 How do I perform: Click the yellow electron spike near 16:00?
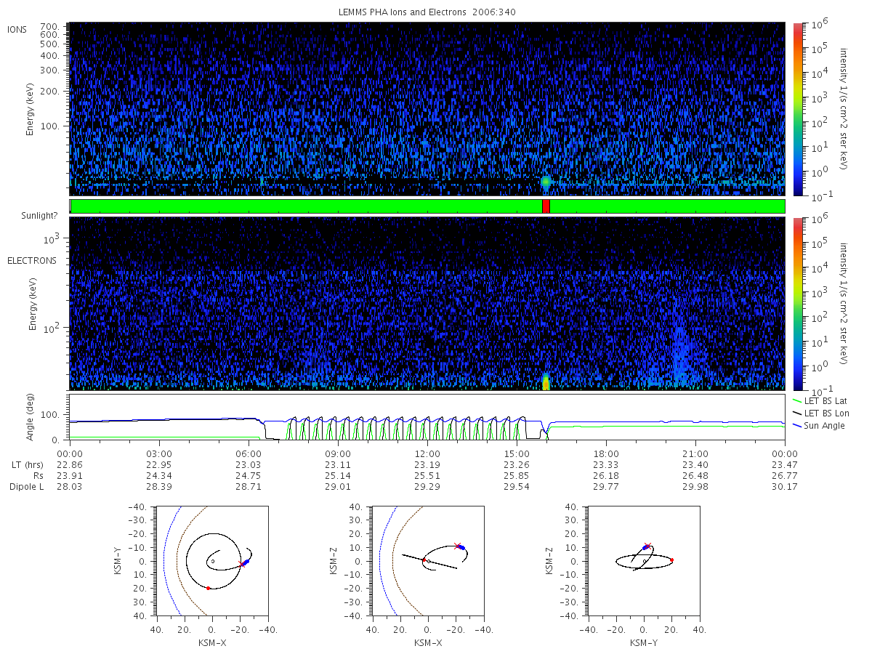[x=546, y=382]
